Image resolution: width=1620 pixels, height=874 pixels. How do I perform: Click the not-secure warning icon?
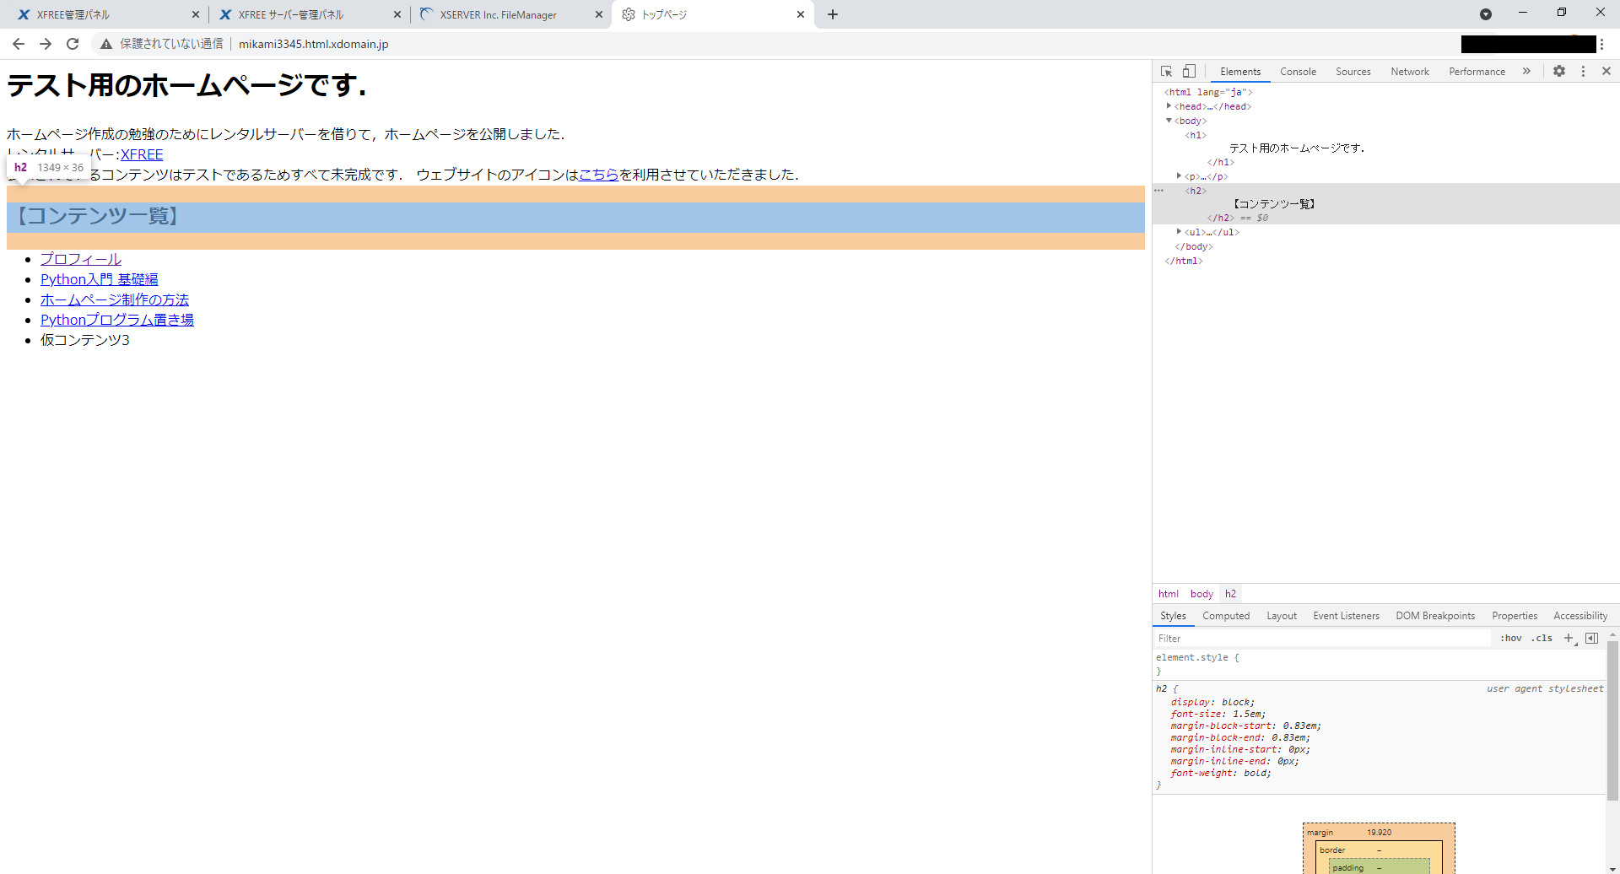tap(106, 44)
